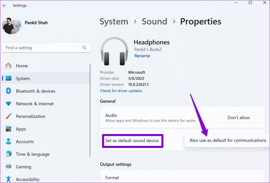Open Time & language settings

click(32, 154)
